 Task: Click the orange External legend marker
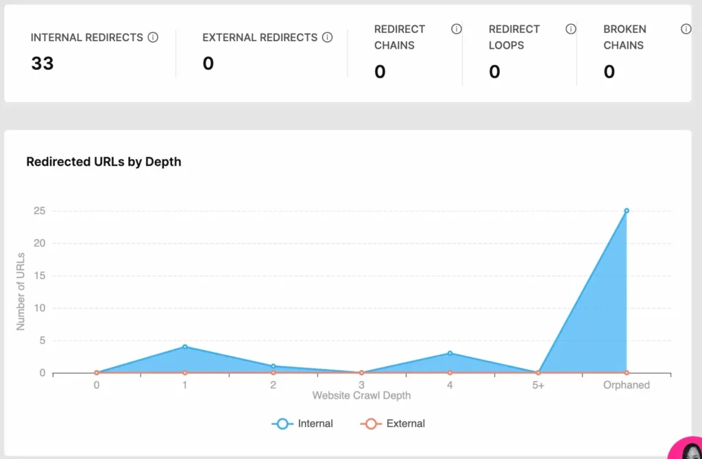click(x=371, y=424)
